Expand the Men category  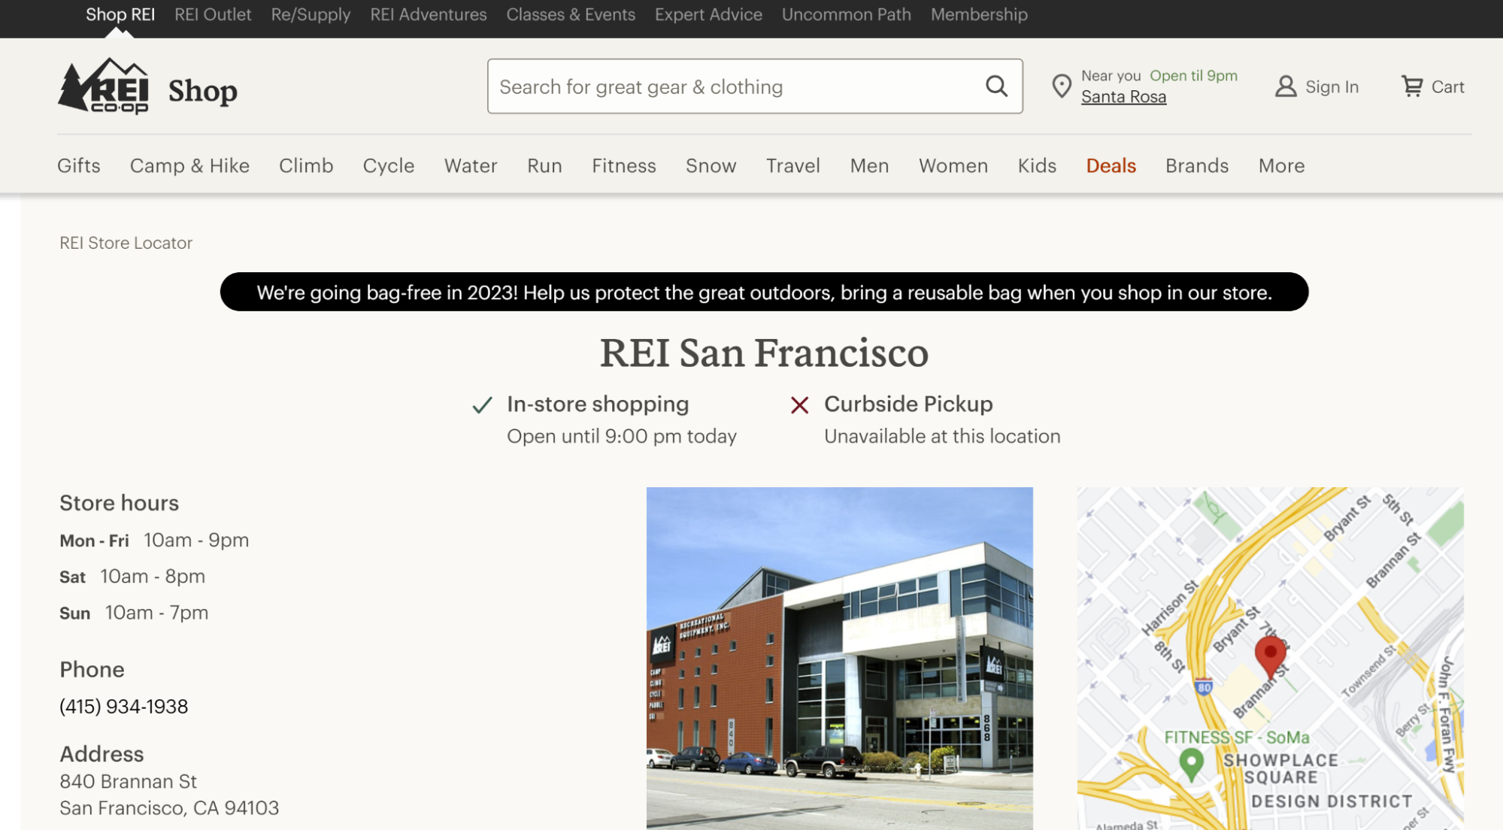pyautogui.click(x=869, y=165)
